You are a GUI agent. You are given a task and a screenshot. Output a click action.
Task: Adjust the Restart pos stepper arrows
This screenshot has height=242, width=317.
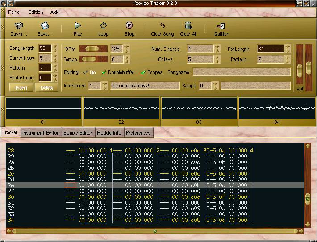(x=55, y=78)
